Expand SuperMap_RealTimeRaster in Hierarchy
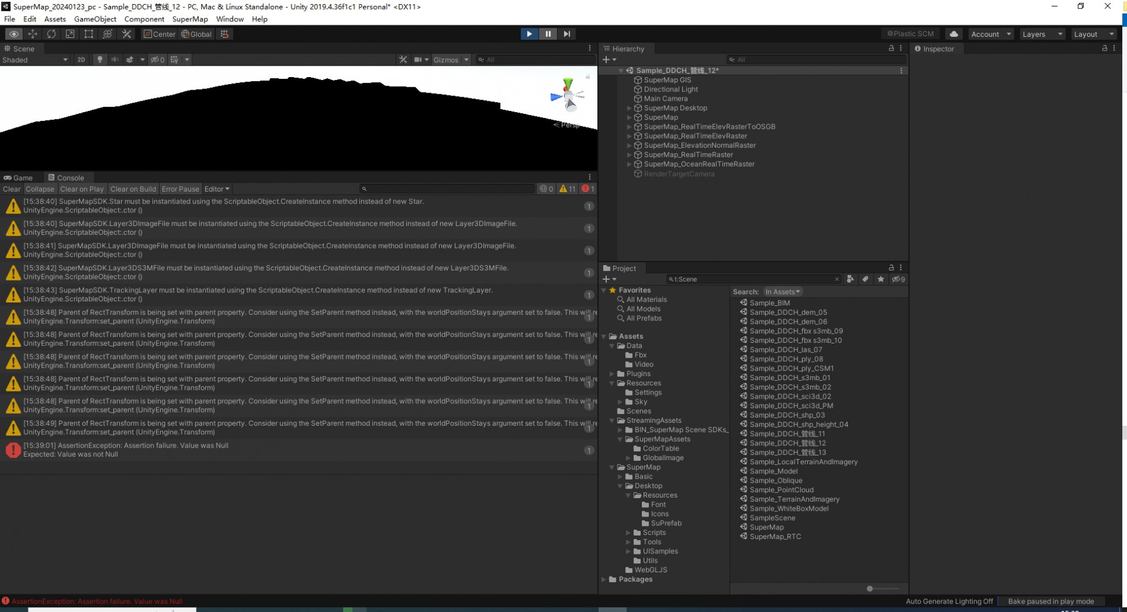The width and height of the screenshot is (1127, 612). tap(629, 155)
